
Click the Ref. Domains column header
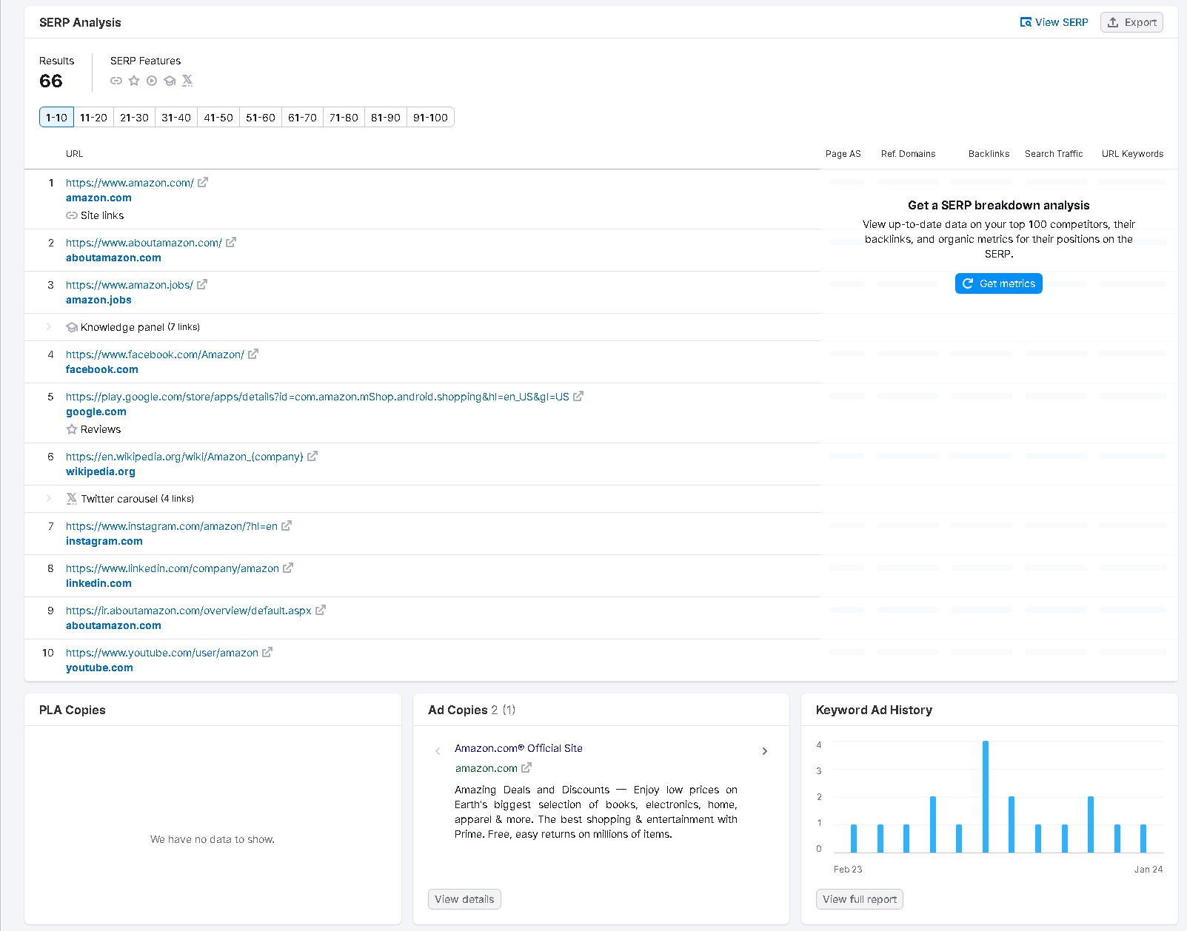tap(909, 154)
